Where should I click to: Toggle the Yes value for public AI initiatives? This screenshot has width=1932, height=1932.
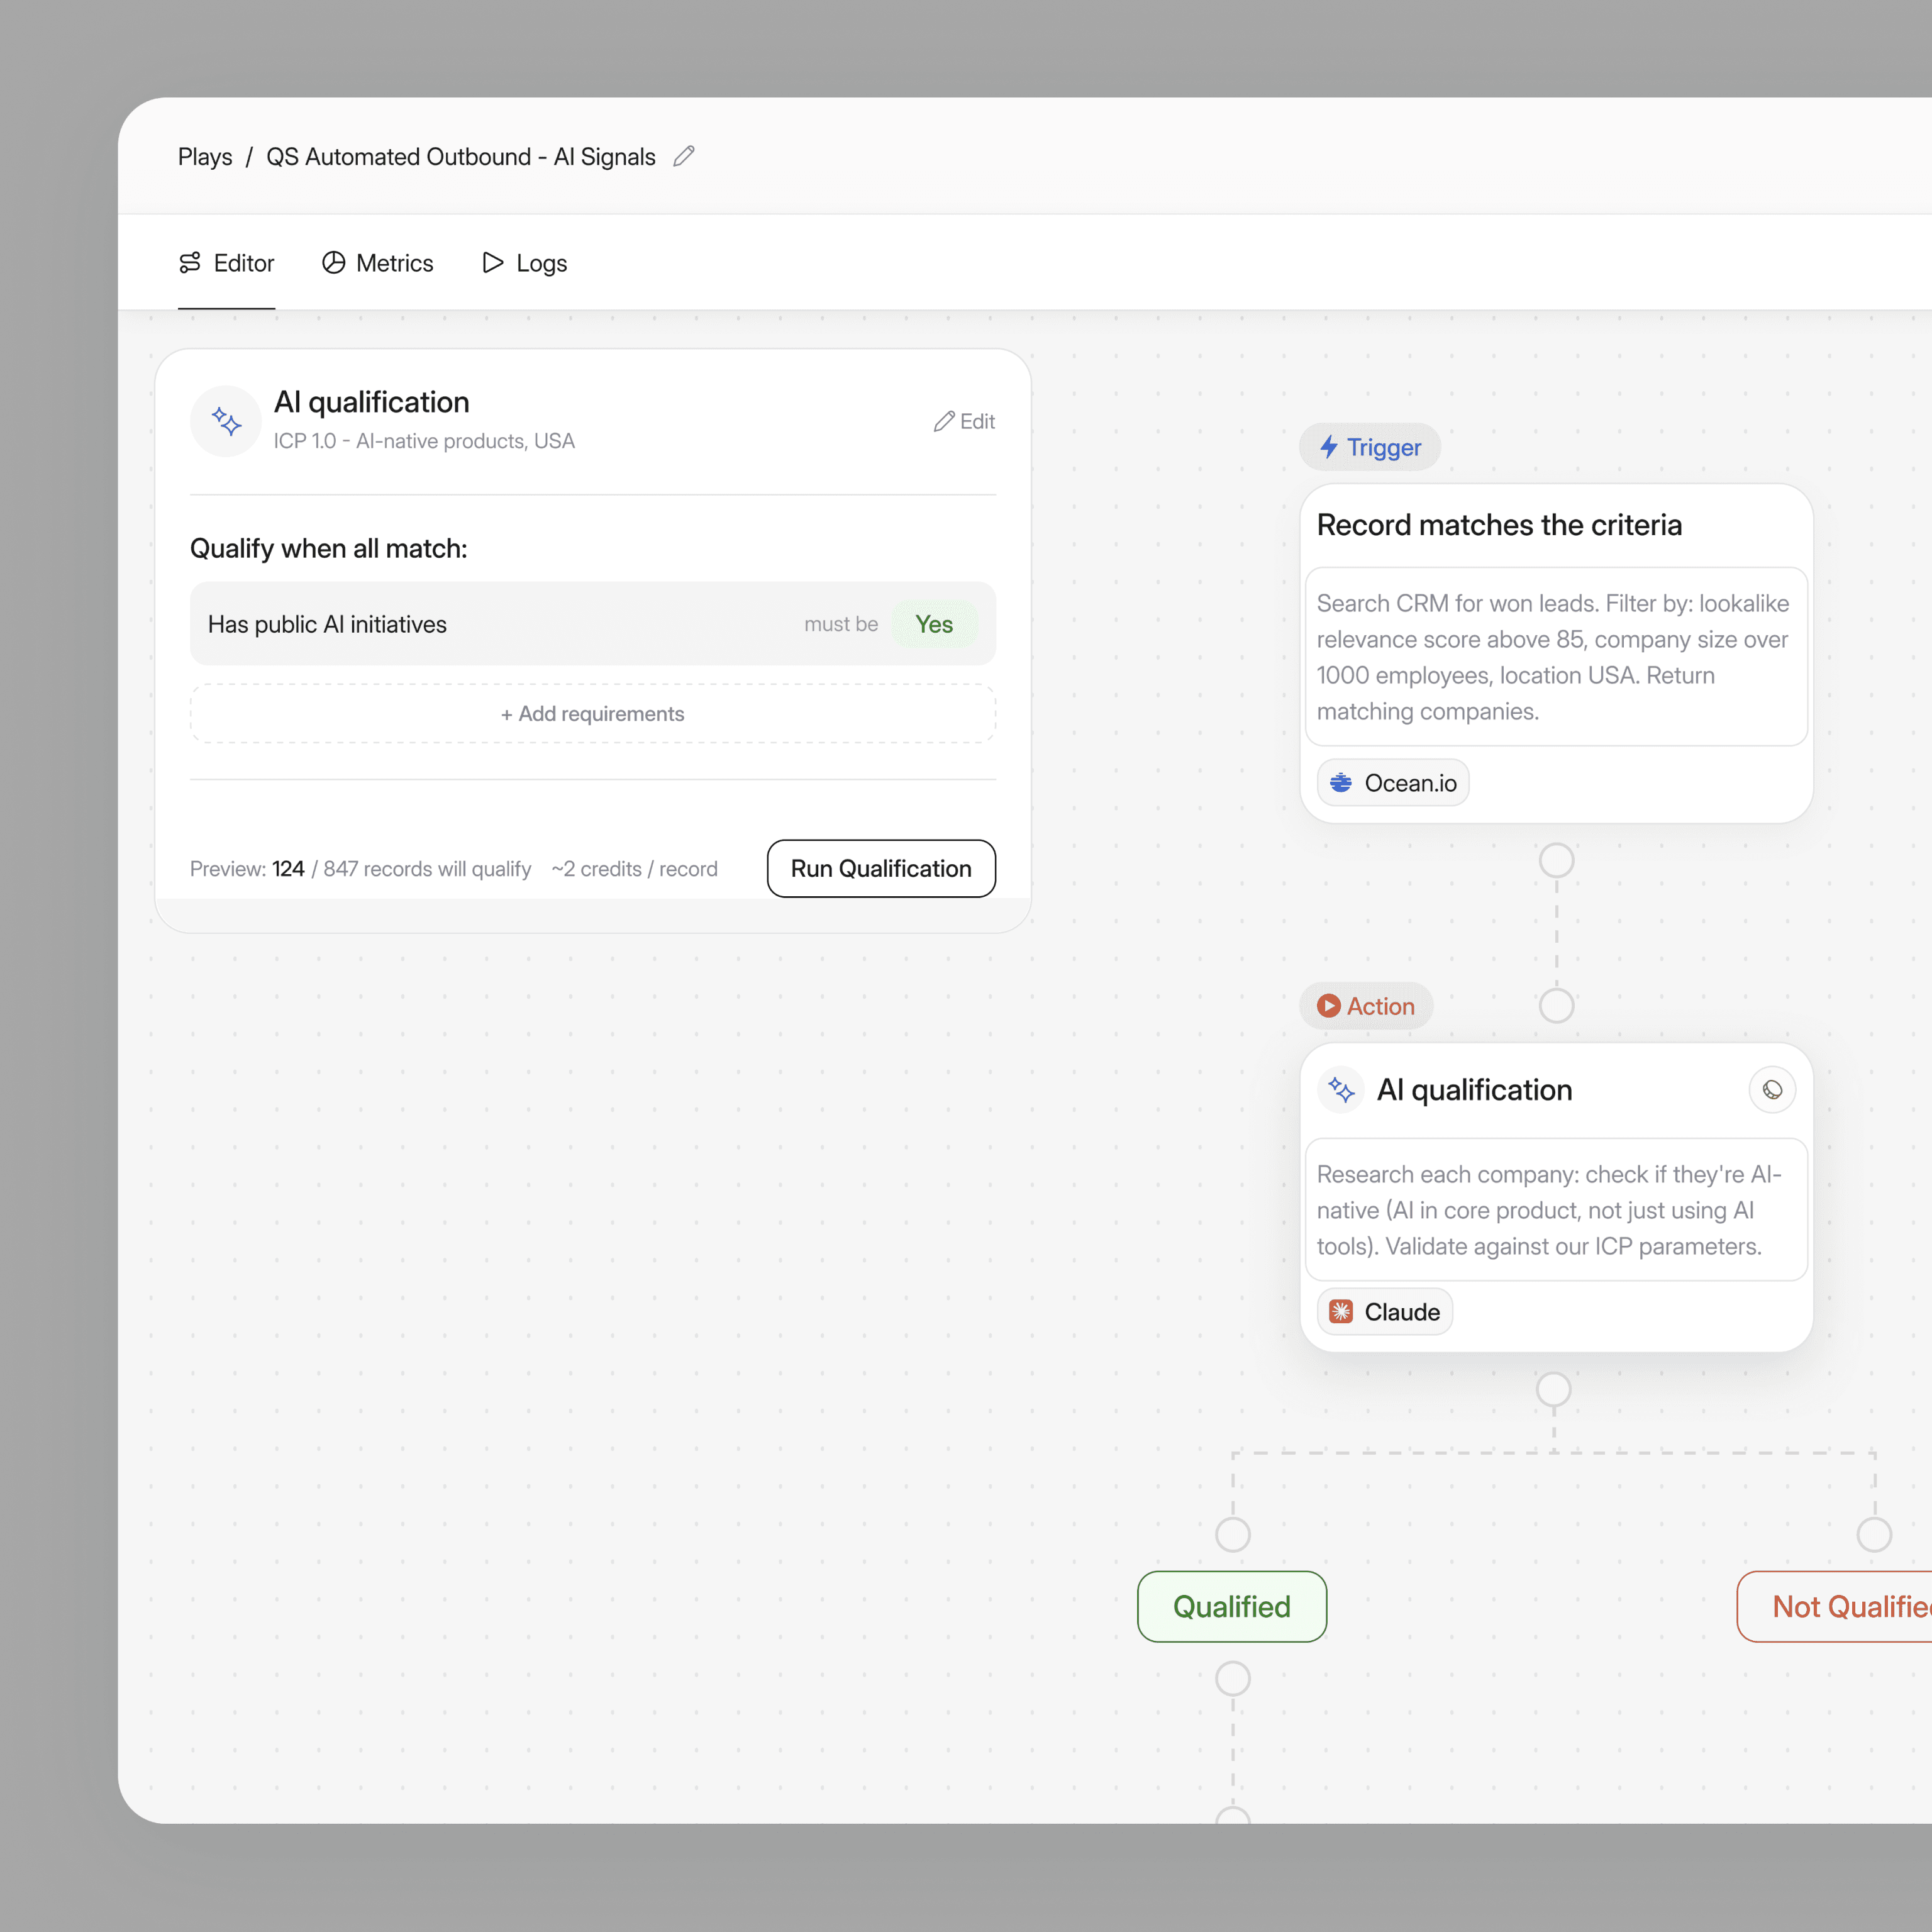coord(934,624)
